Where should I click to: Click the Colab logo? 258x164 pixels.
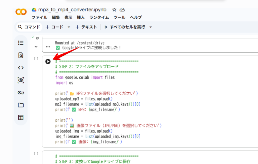pos(21,12)
